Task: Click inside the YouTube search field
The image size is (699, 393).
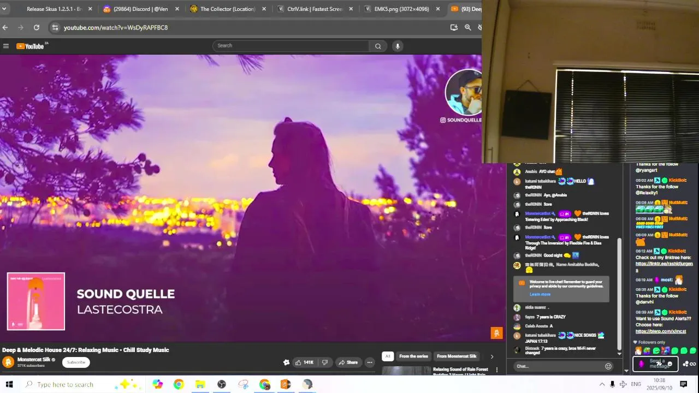Action: point(291,46)
